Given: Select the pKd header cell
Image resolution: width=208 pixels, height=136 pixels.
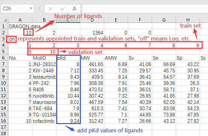Looking at the screenshot, I should coord(68,58).
